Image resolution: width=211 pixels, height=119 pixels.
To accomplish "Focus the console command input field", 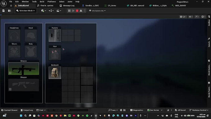I will [68, 110].
